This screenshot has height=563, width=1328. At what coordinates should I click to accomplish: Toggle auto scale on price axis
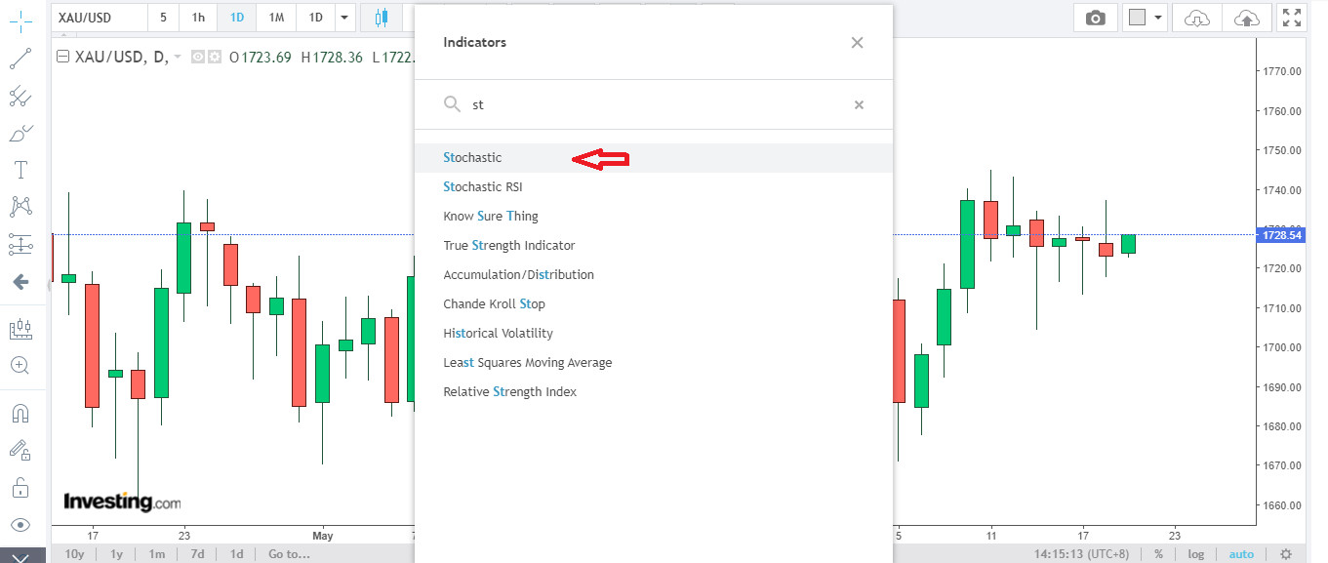click(1241, 554)
